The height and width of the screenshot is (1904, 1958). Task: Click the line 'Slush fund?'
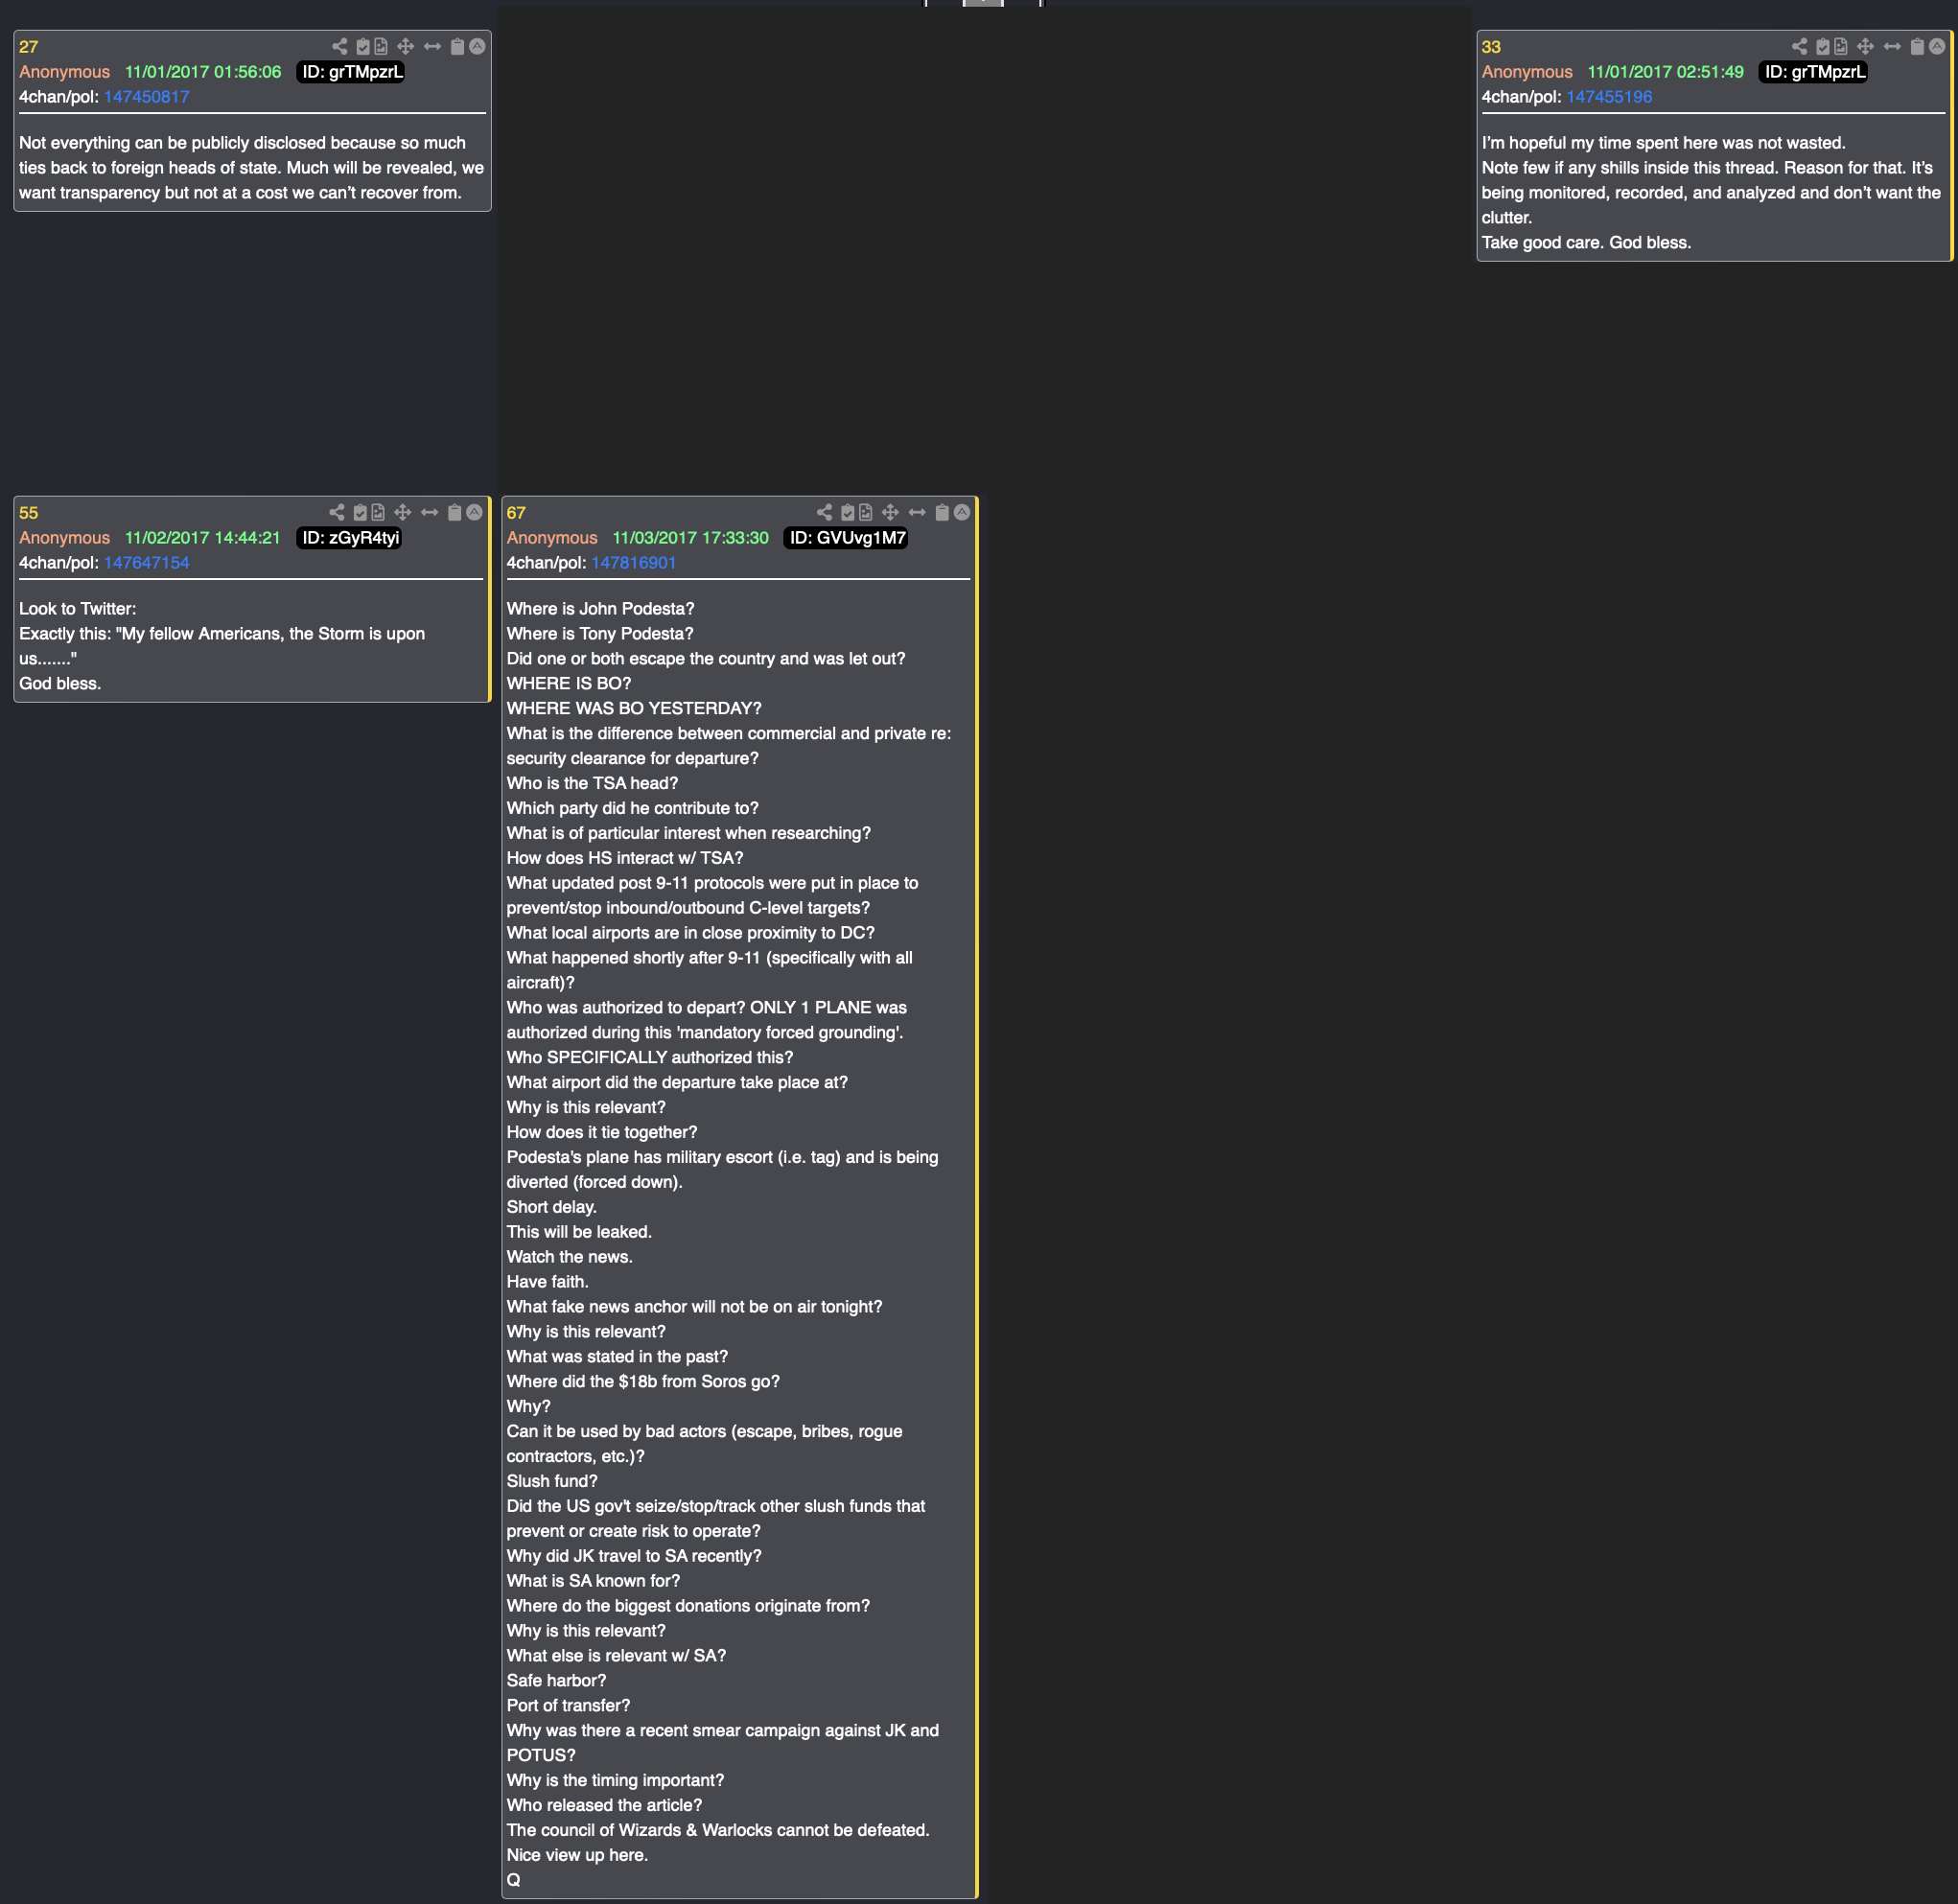click(552, 1482)
